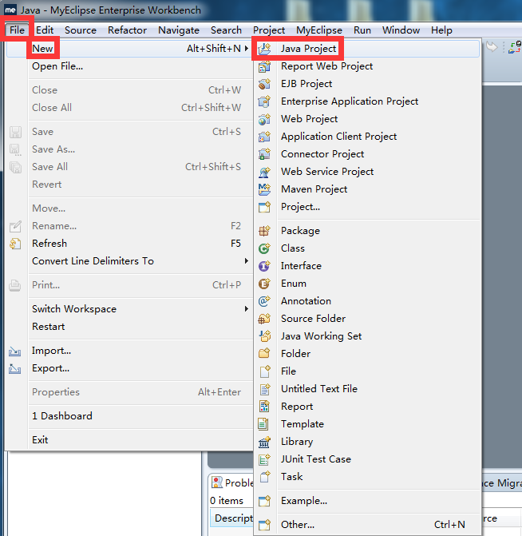Click the Untitled Text File icon

[264, 389]
